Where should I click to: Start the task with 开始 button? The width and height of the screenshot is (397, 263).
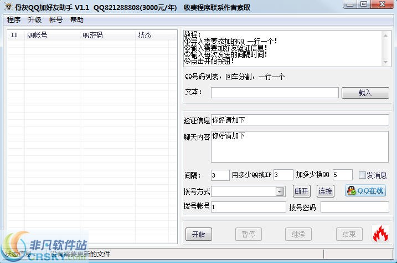[x=198, y=234]
